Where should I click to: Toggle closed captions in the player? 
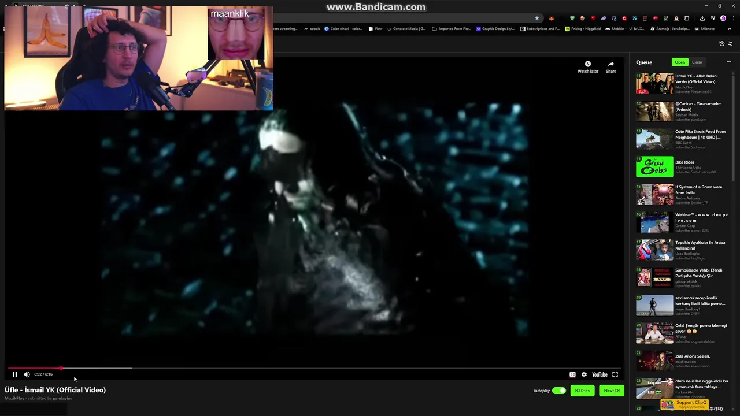572,374
